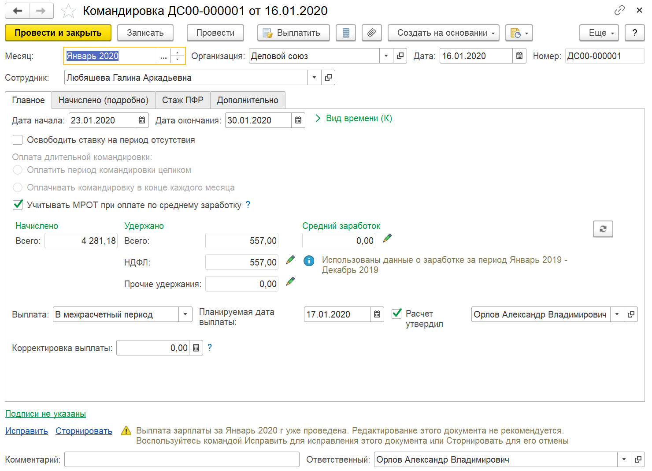This screenshot has width=652, height=471.
Task: Expand Вид времени (К) section
Action: coord(354,118)
